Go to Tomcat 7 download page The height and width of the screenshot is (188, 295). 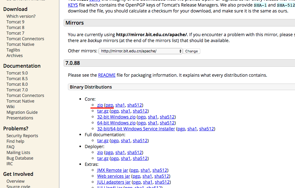click(15, 33)
